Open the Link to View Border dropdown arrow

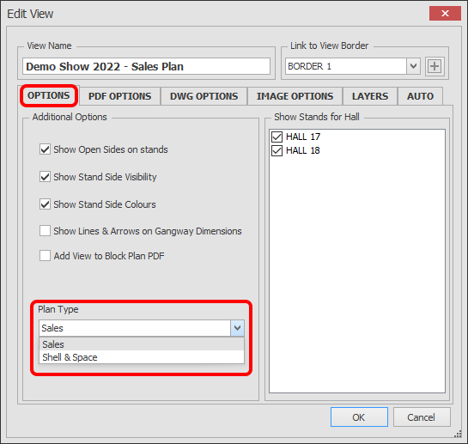(x=413, y=66)
